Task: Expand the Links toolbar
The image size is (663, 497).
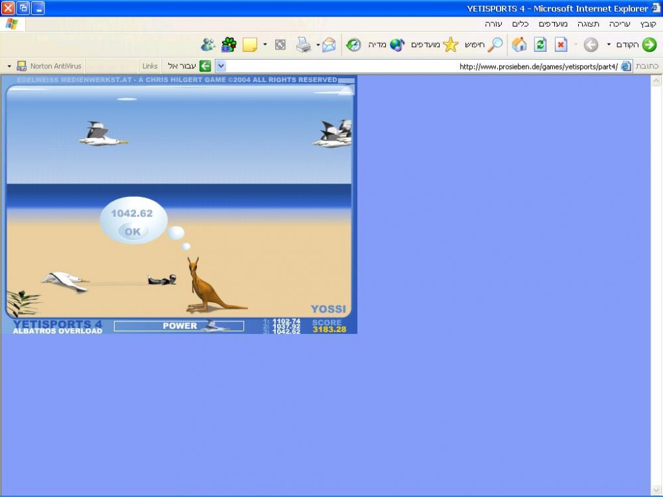Action: point(150,66)
